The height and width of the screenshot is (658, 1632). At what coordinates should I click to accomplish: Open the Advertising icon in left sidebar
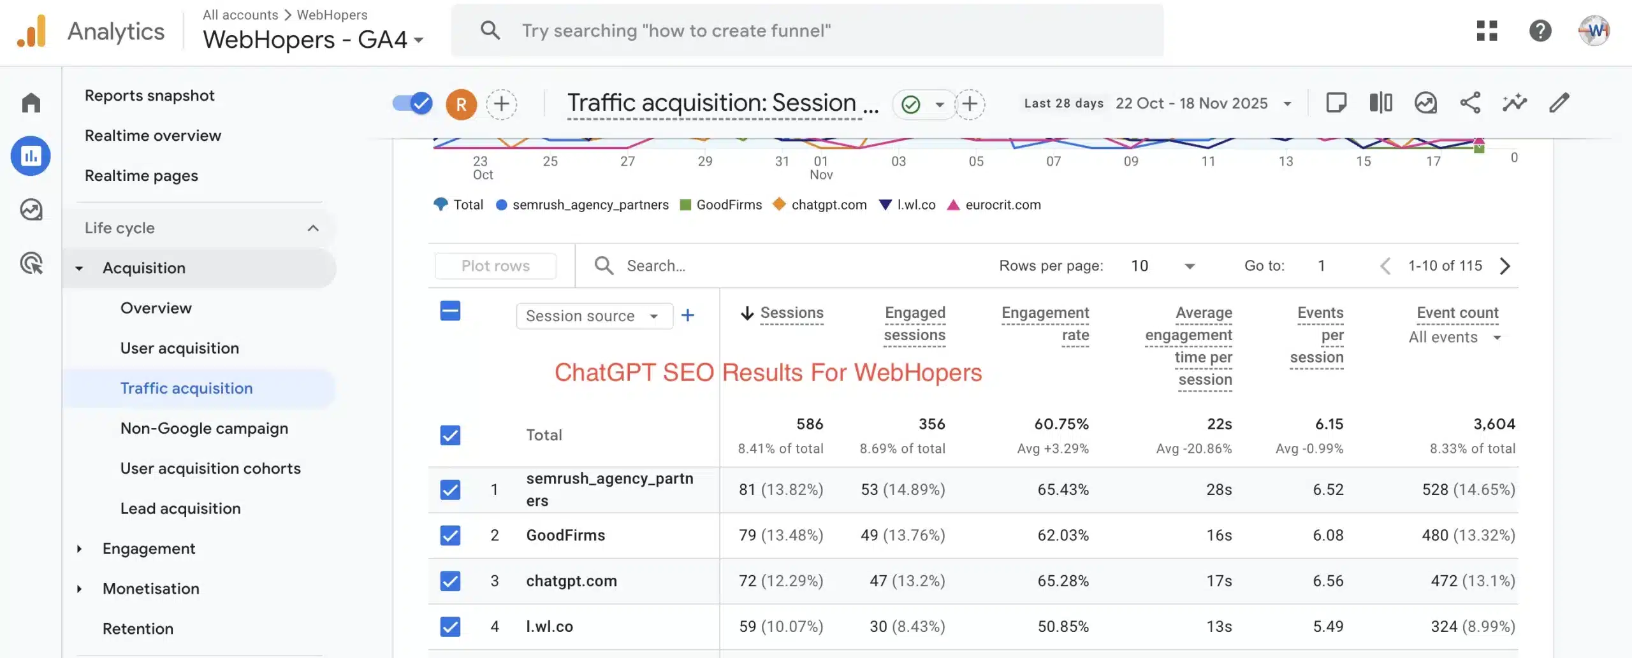pyautogui.click(x=31, y=263)
